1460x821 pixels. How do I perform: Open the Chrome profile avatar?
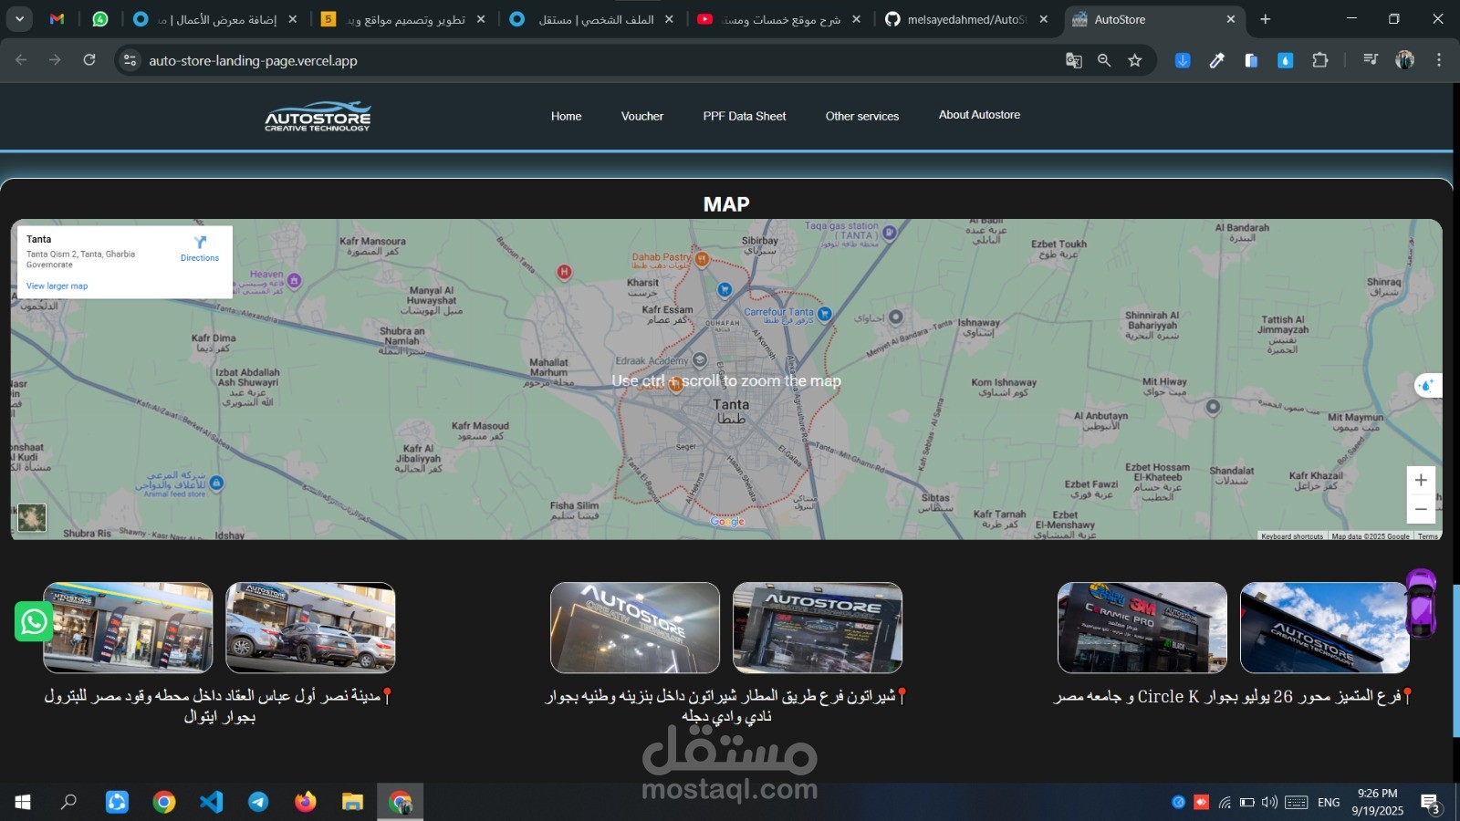tap(1404, 60)
